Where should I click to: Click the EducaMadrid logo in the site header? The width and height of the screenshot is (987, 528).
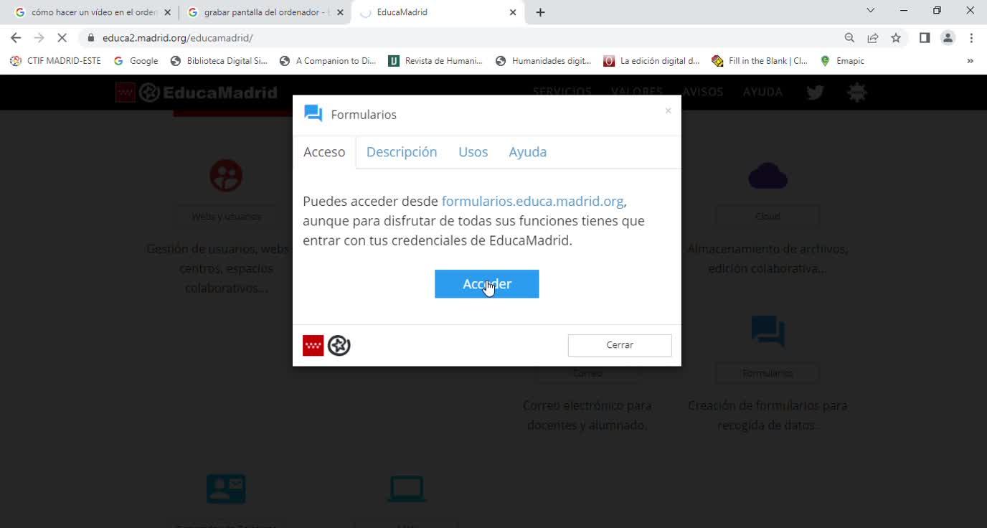(x=197, y=93)
